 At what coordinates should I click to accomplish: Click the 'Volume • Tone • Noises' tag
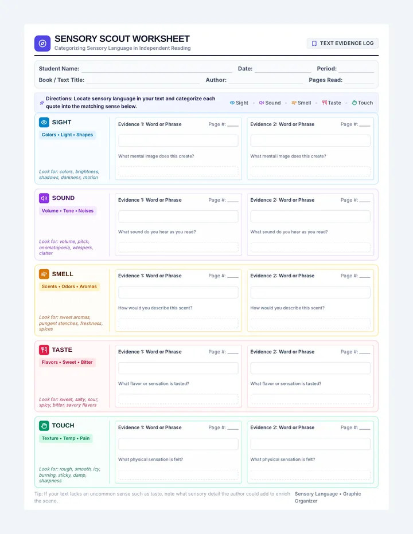pyautogui.click(x=68, y=211)
